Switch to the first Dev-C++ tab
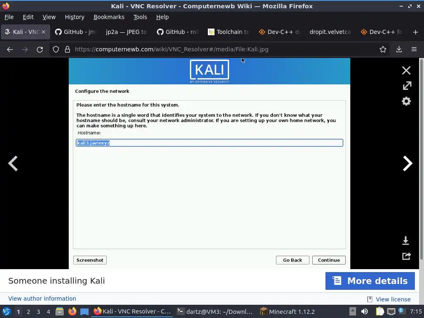Image resolution: width=424 pixels, height=318 pixels. click(x=279, y=32)
